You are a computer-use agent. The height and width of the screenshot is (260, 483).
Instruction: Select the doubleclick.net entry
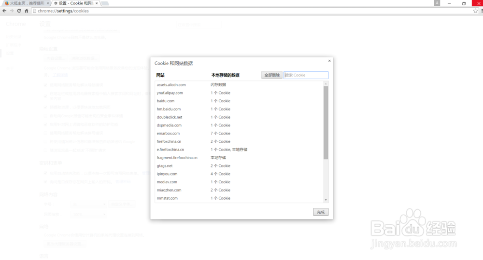239,117
